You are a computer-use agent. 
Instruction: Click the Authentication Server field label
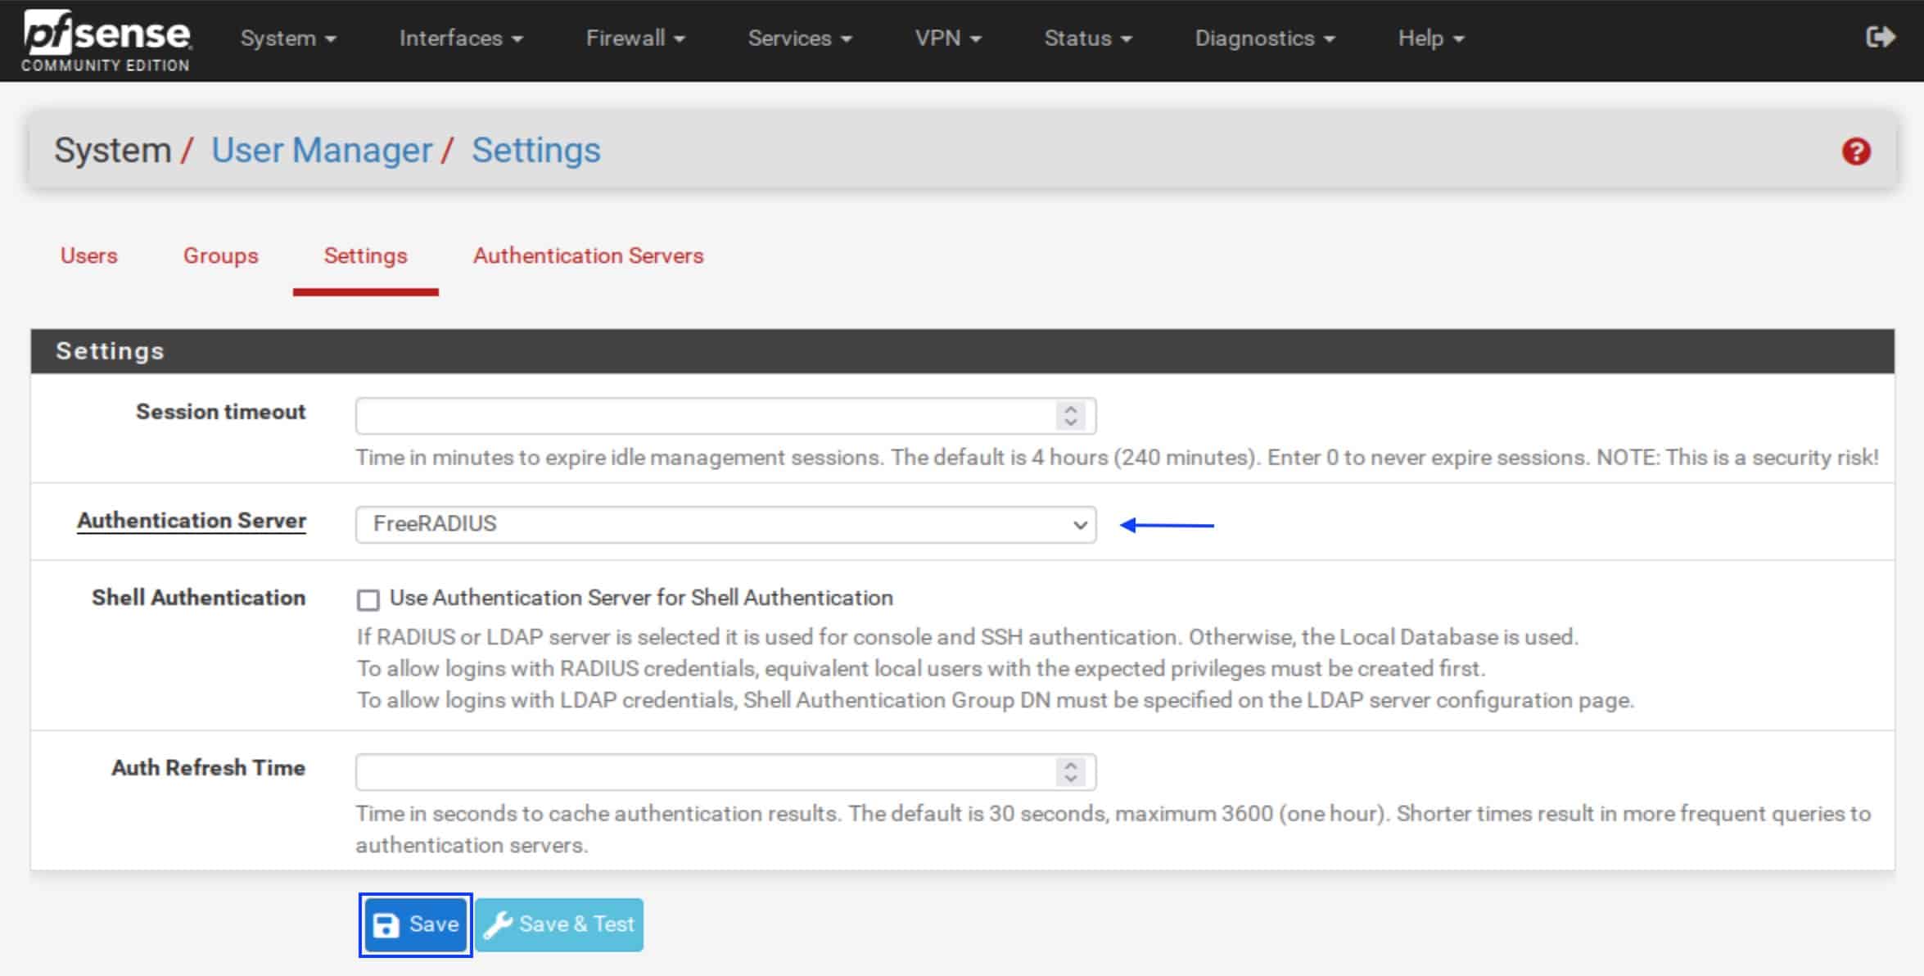pos(192,521)
